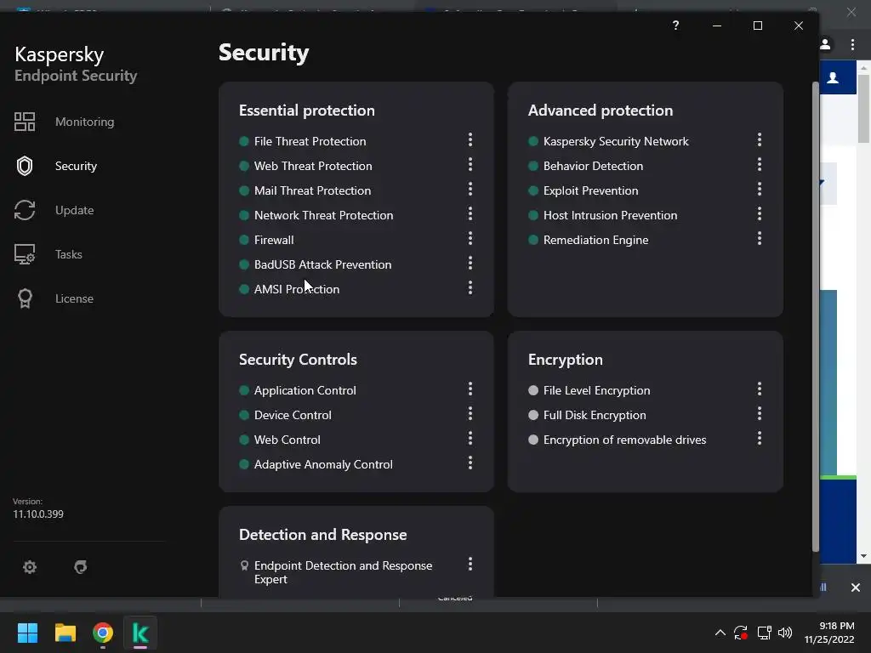
Task: Click gray status dot of File Level Encryption
Action: pos(533,390)
